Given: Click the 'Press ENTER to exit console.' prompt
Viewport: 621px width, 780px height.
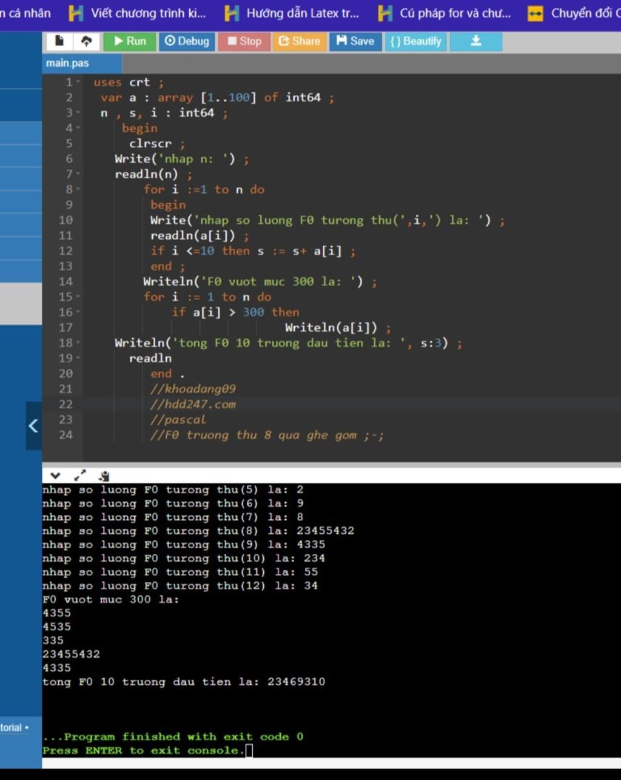Looking at the screenshot, I should point(143,751).
